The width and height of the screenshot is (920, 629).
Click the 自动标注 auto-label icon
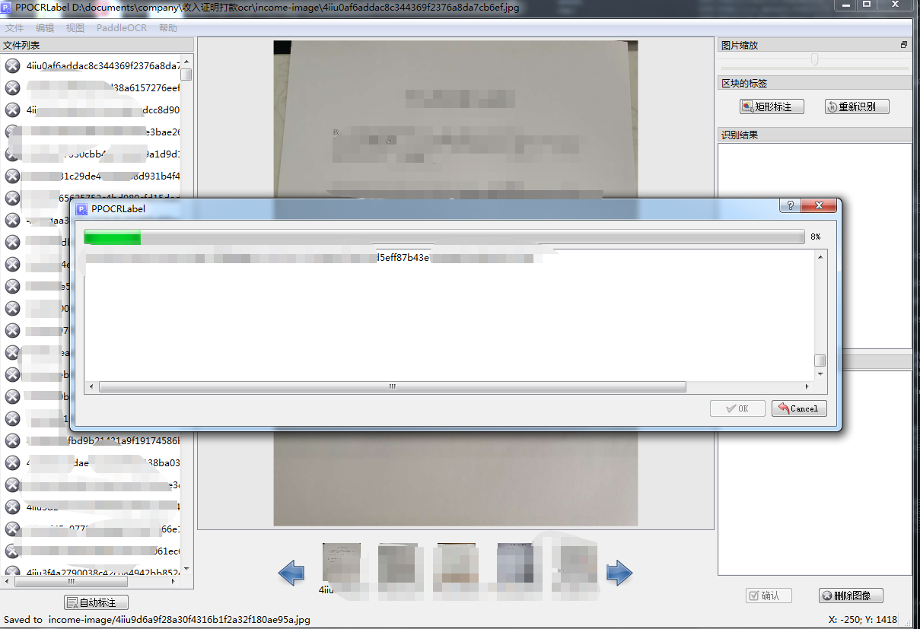70,602
